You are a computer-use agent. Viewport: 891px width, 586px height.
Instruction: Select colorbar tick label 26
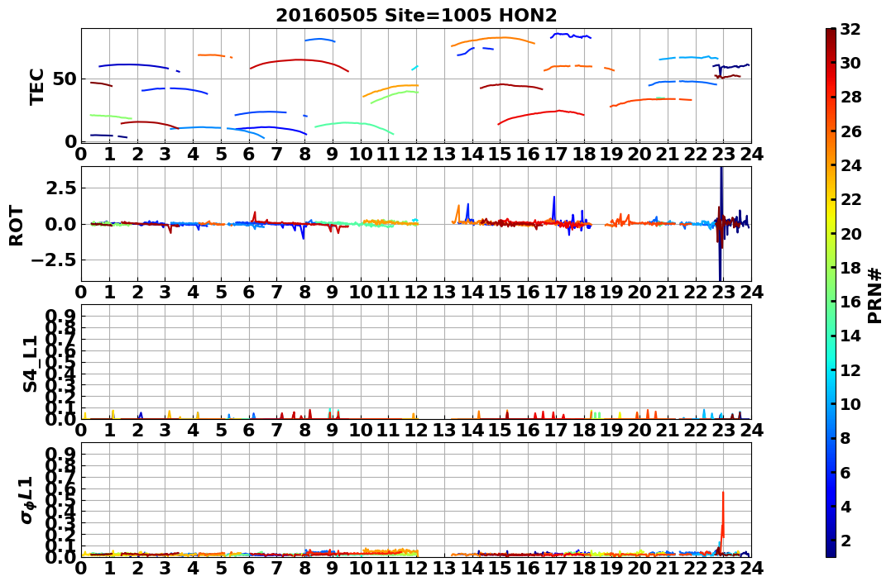(850, 131)
